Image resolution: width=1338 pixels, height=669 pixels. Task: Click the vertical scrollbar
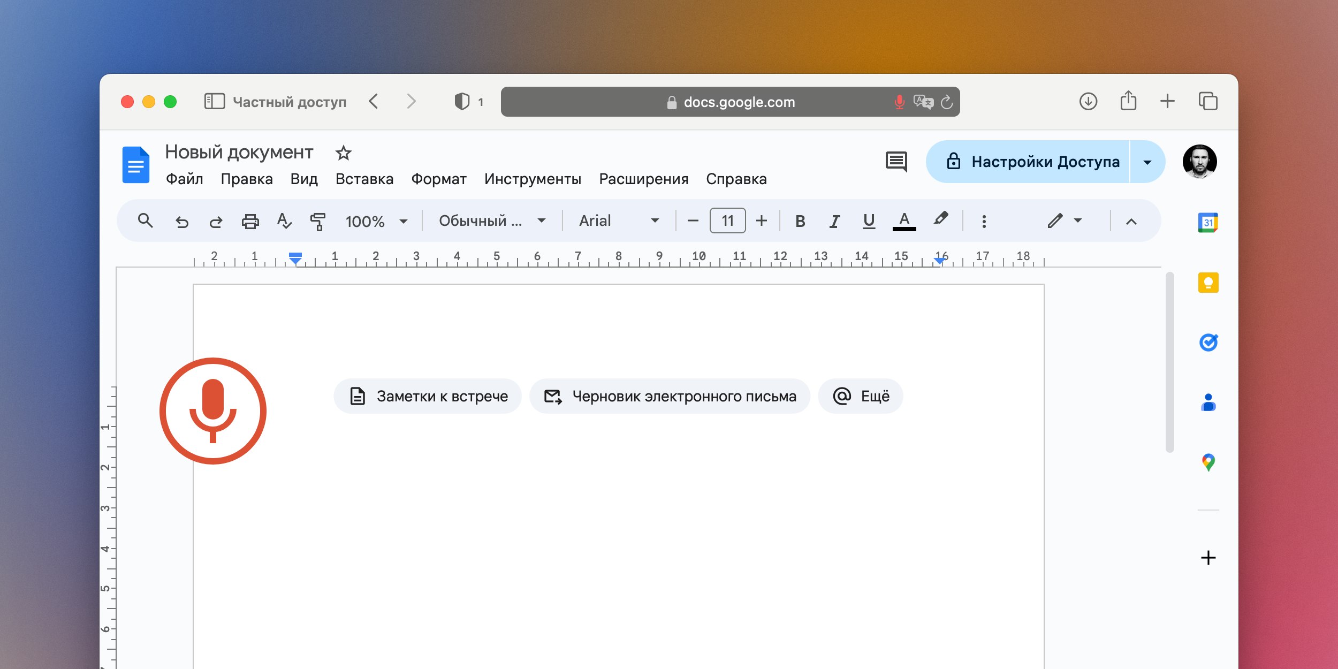(1169, 362)
